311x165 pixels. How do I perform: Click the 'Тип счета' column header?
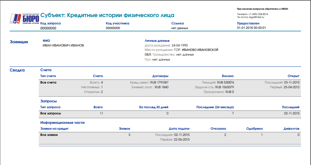48,76
